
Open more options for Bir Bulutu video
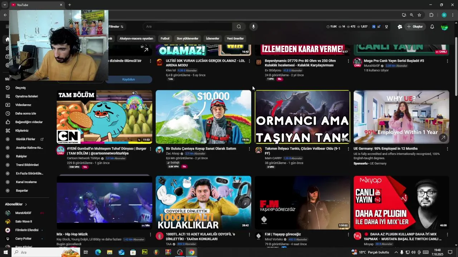click(249, 149)
